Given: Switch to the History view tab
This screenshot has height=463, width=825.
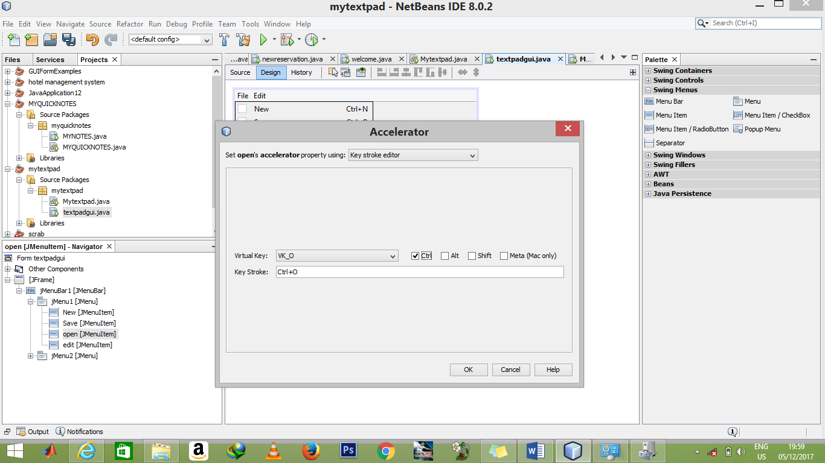Looking at the screenshot, I should point(301,72).
